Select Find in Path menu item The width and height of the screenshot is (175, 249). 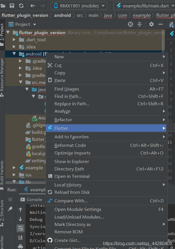pyautogui.click(x=107, y=96)
